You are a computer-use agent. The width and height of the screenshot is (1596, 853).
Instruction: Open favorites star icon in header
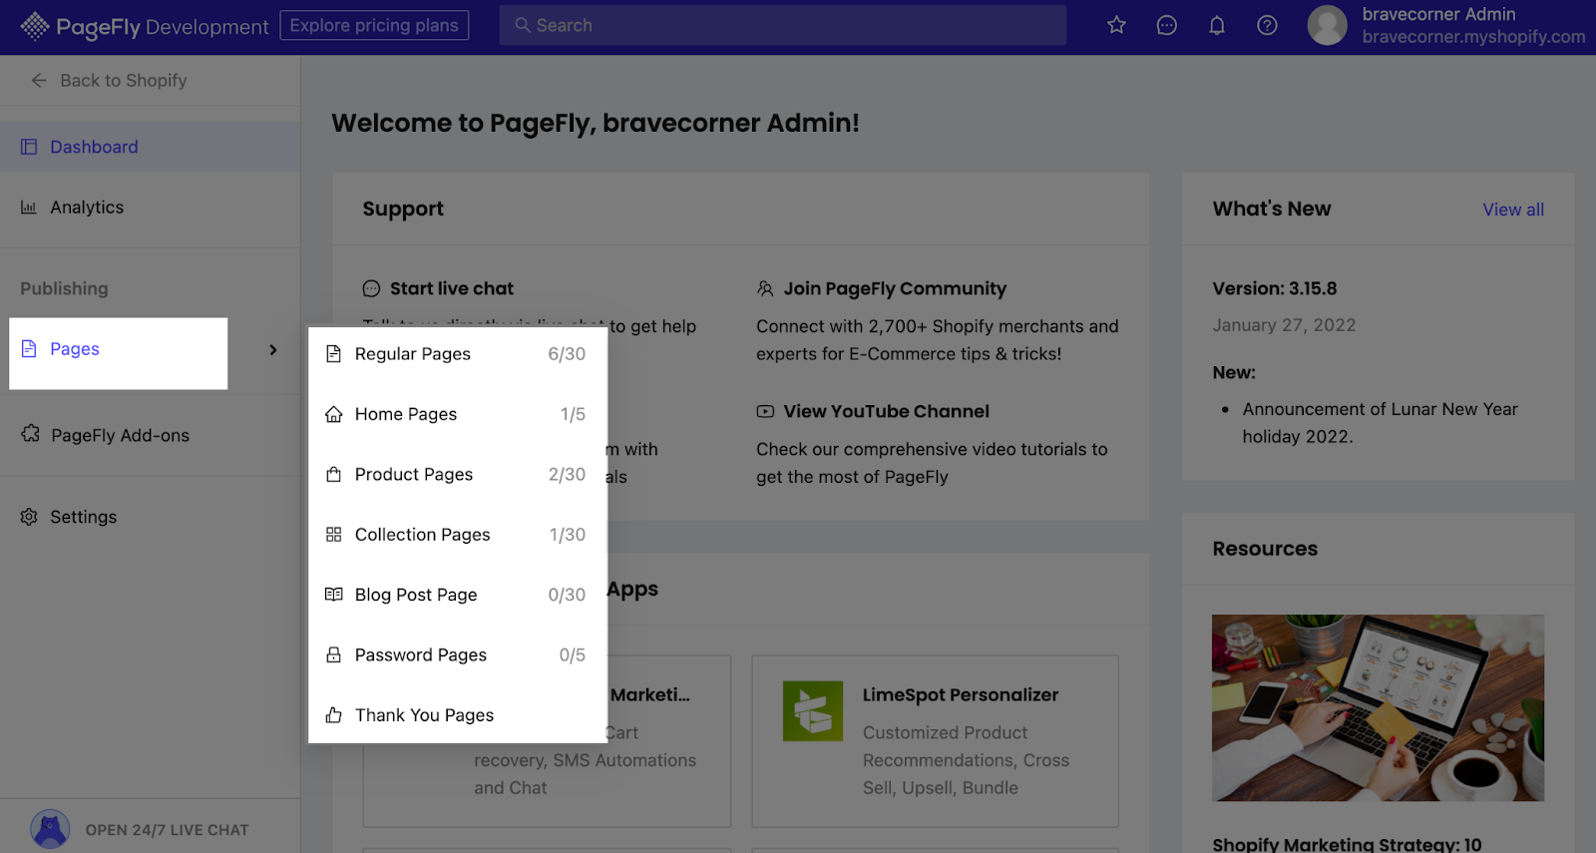coord(1116,25)
